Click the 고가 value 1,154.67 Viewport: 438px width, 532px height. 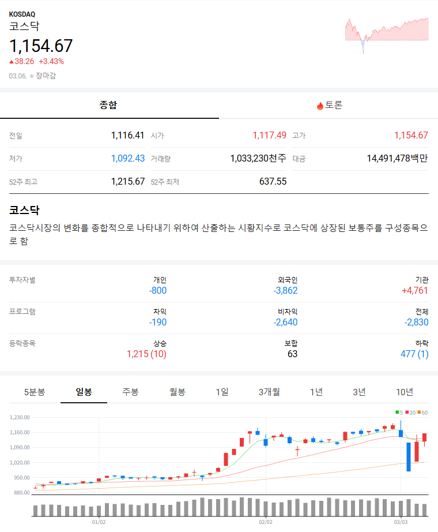(411, 136)
